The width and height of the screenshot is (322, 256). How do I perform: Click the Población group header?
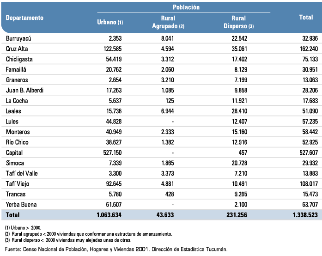[186, 7]
